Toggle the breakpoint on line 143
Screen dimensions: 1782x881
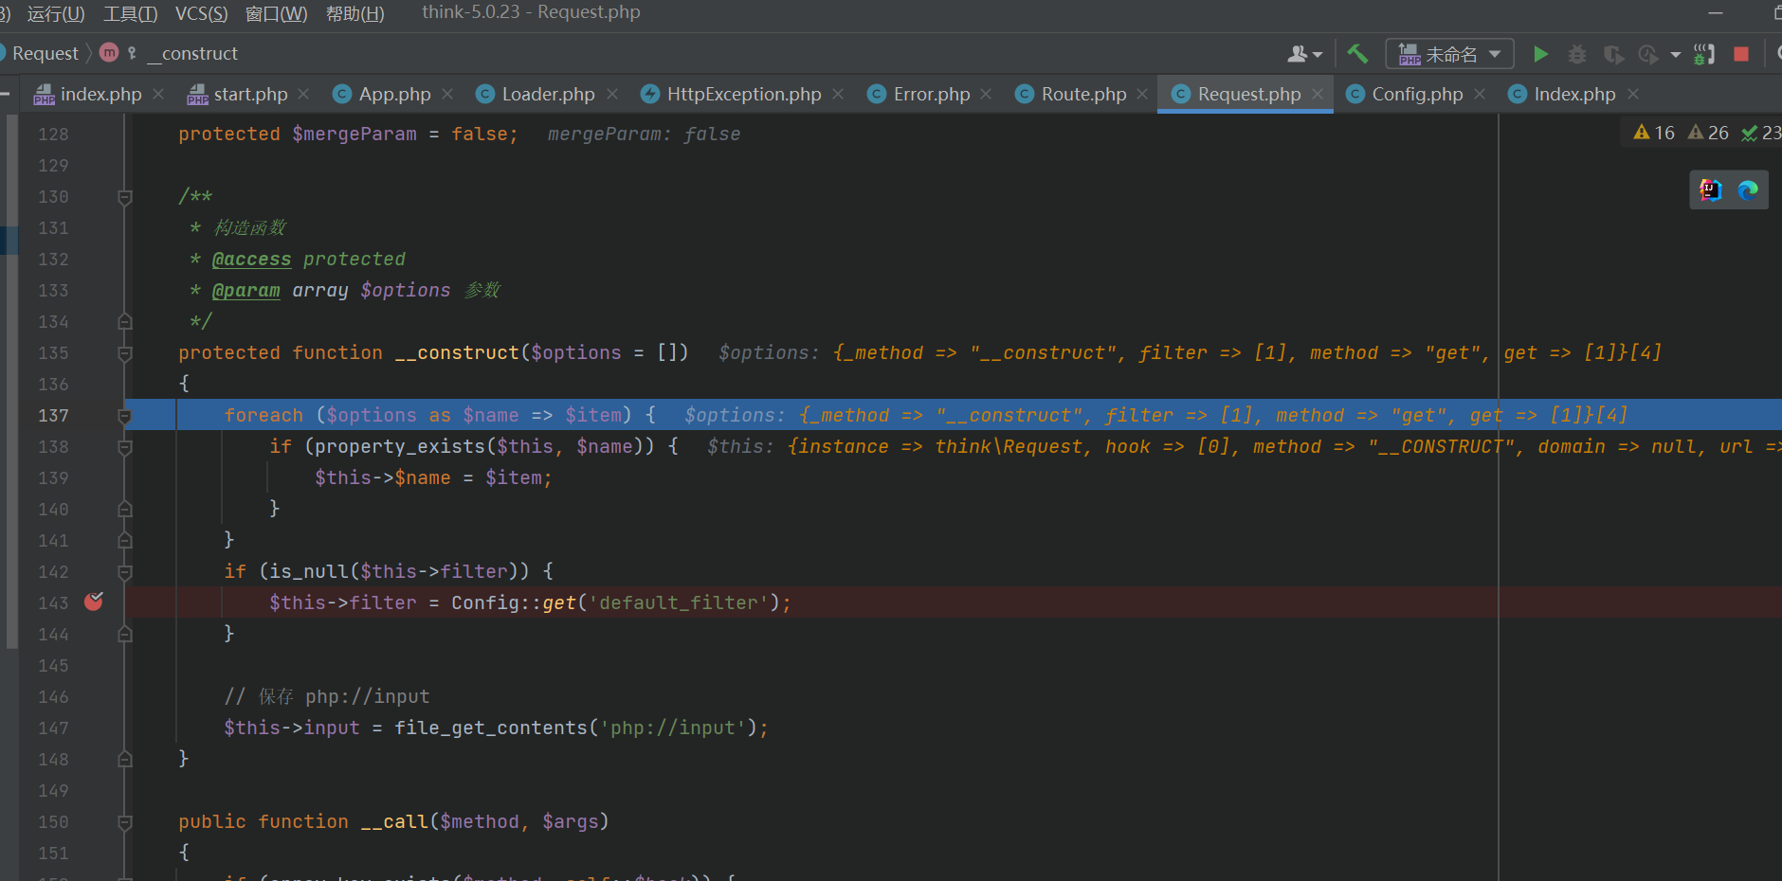pos(94,602)
